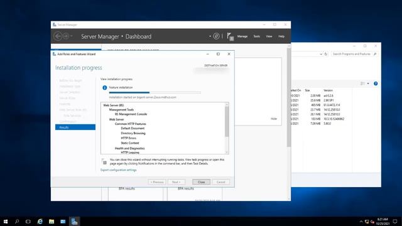Select 'Static Content' row
The width and height of the screenshot is (402, 226).
[130, 143]
